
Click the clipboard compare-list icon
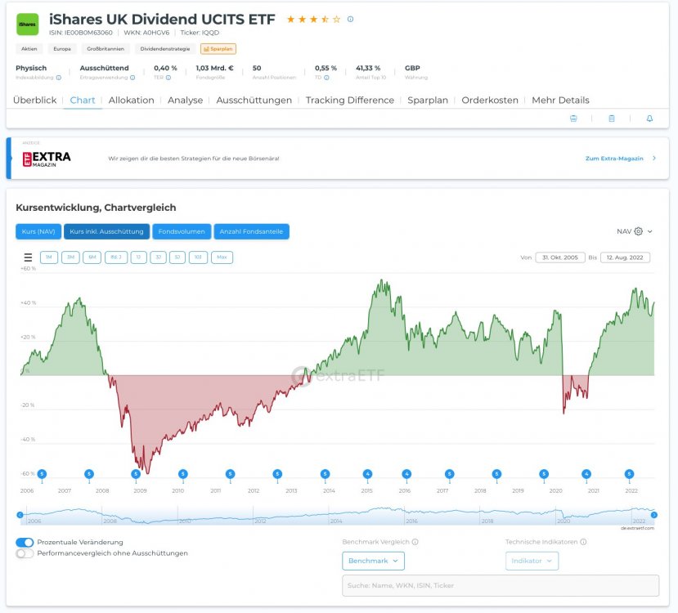click(x=612, y=119)
